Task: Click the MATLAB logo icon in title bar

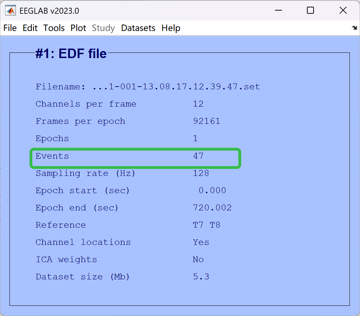Action: tap(11, 11)
